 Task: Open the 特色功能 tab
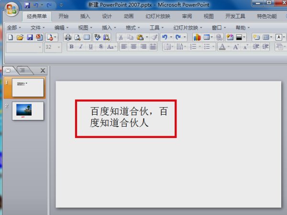click(x=267, y=16)
